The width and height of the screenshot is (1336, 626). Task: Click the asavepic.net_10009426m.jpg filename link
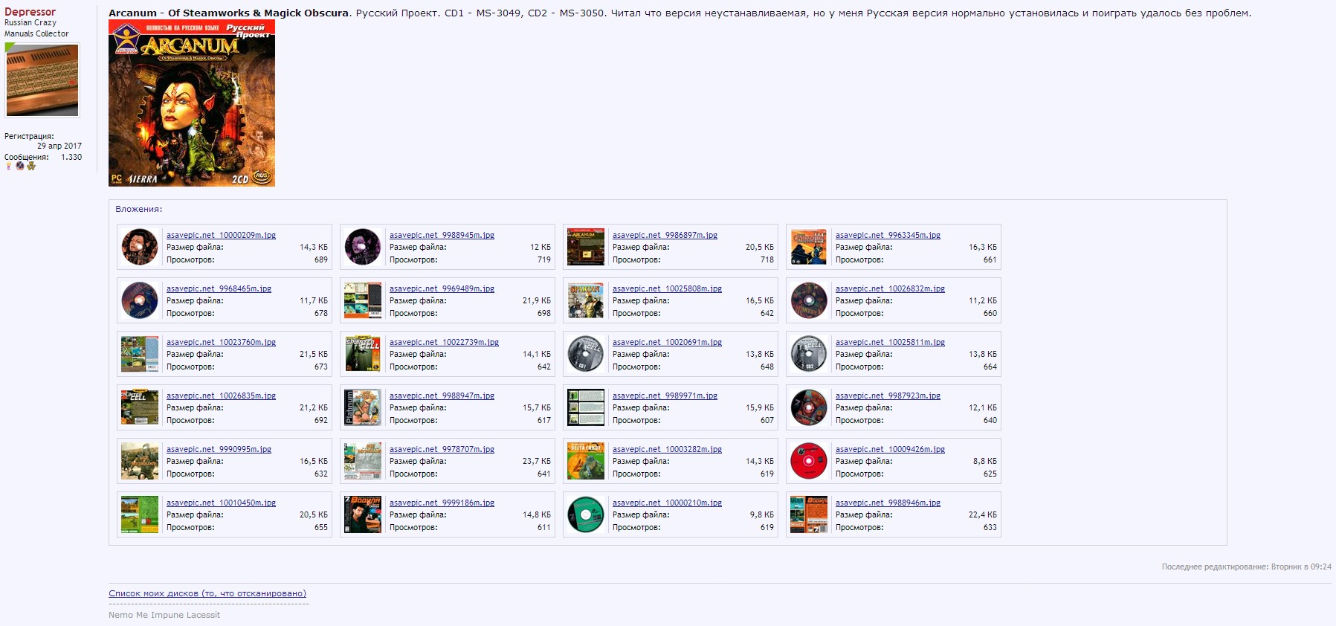(x=890, y=449)
